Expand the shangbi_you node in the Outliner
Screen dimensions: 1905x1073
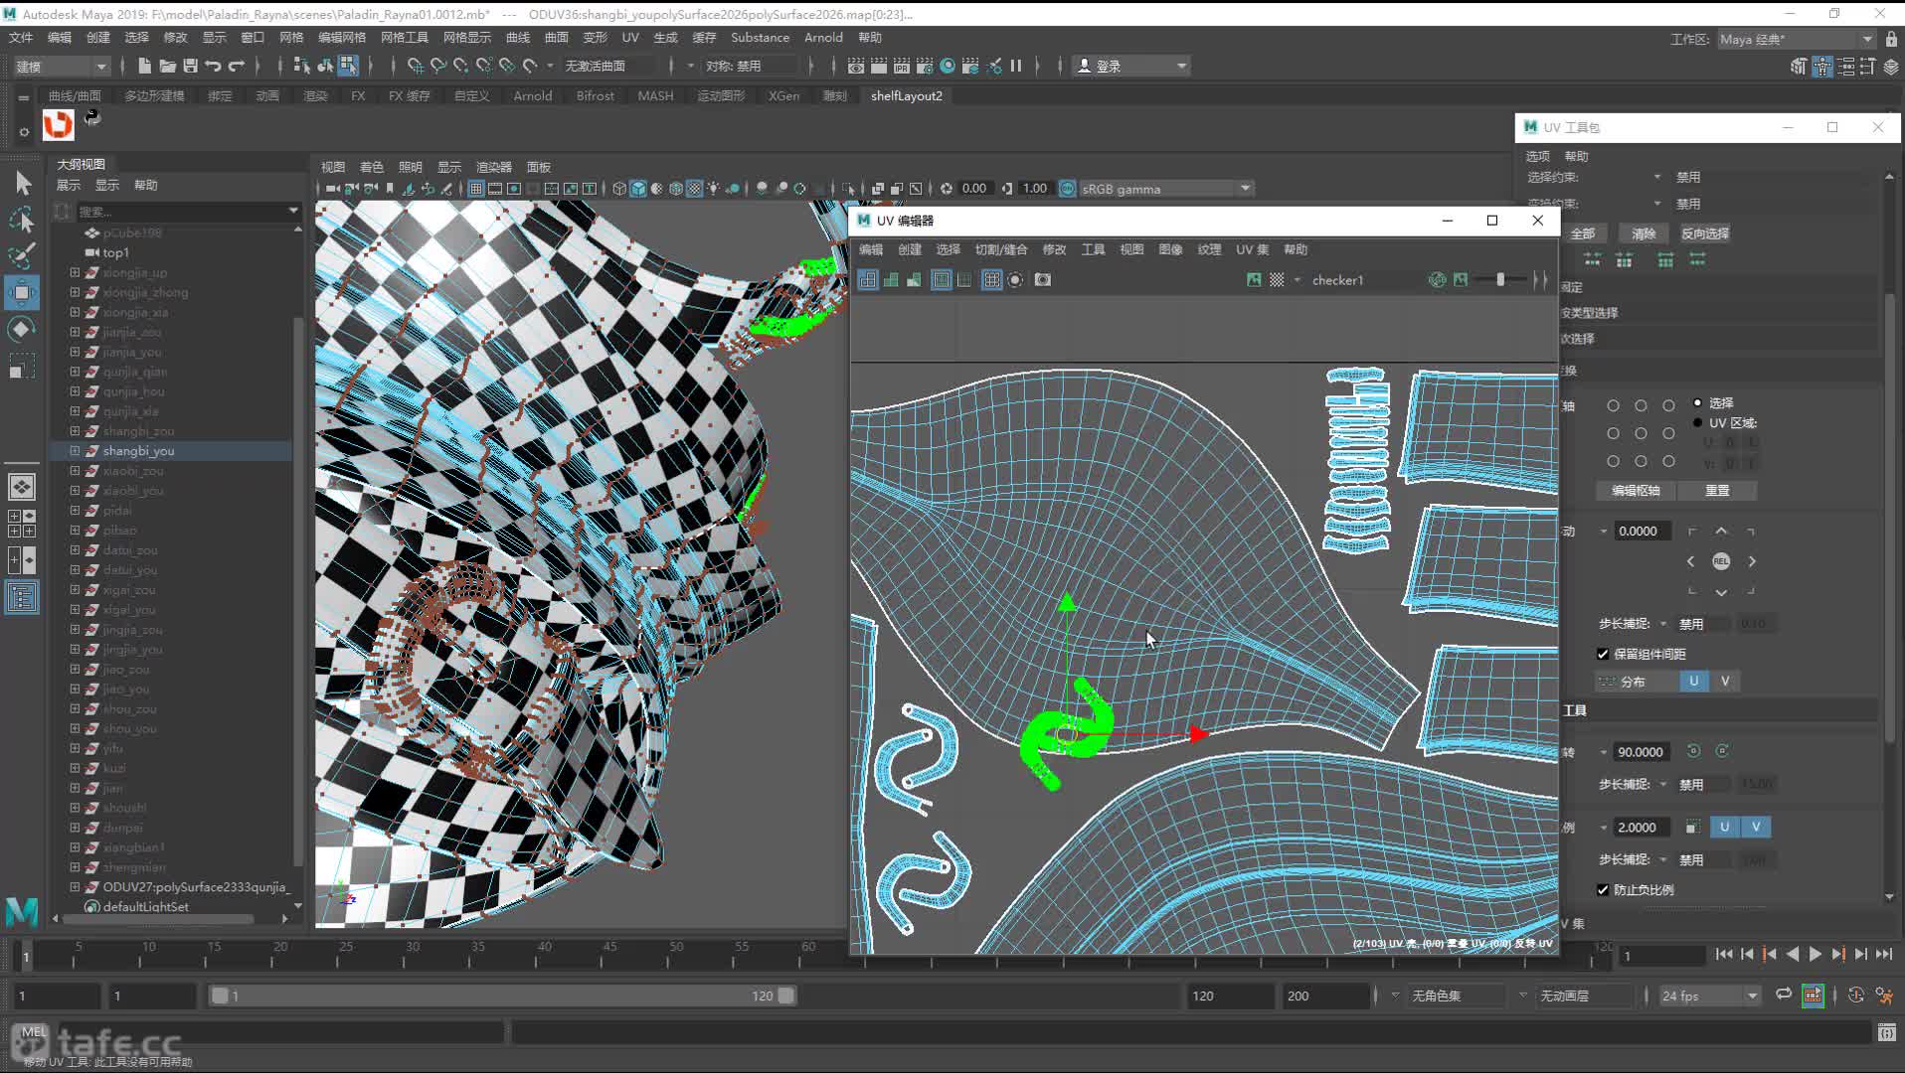[75, 450]
